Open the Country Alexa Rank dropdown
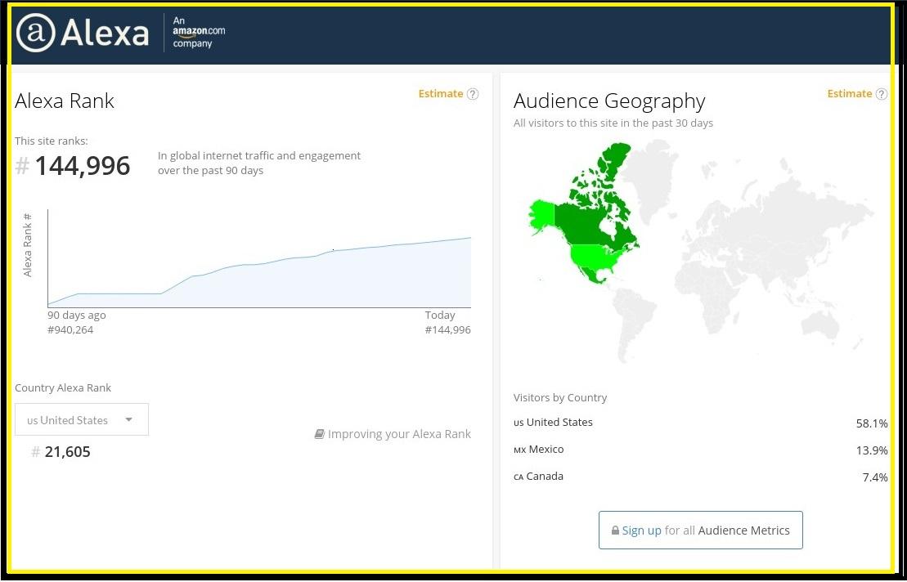Screen dimensions: 907x582 point(81,419)
